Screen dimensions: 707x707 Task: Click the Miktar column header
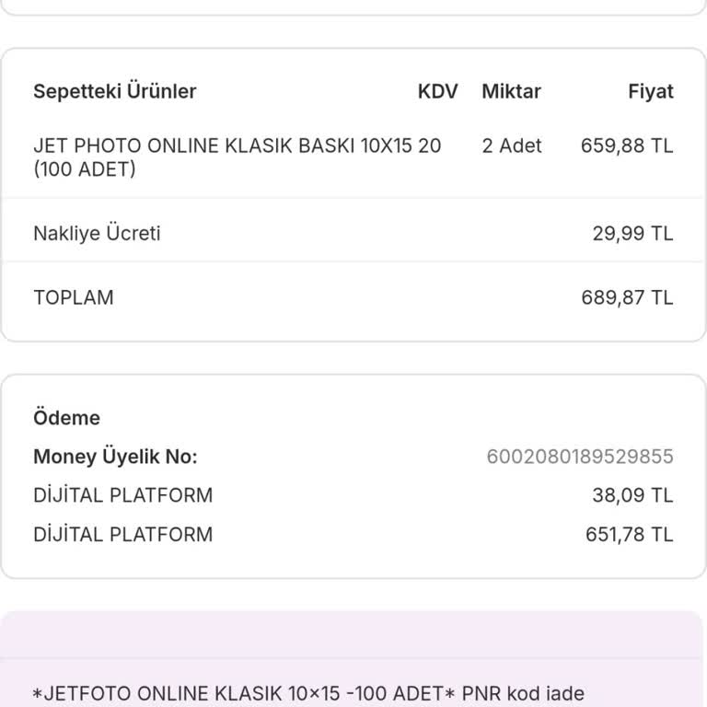click(x=511, y=91)
